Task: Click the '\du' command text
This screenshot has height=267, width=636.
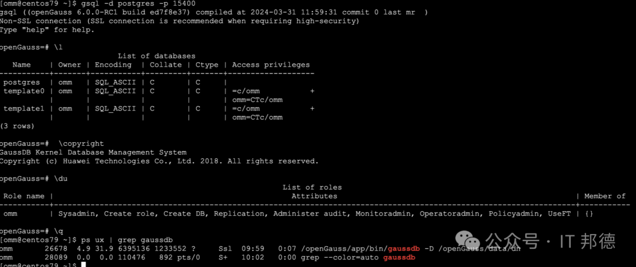Action: [x=61, y=179]
